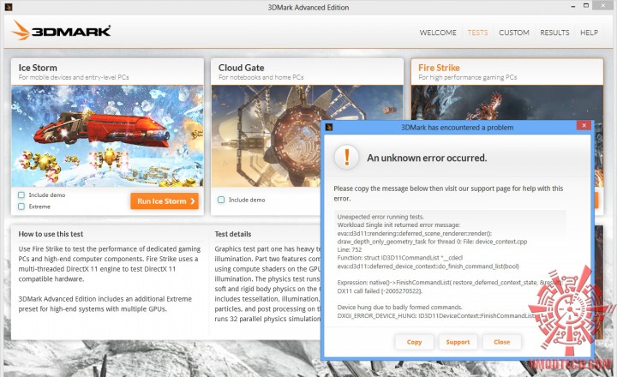Open the WELCOME tab
The image size is (617, 377).
pos(438,33)
